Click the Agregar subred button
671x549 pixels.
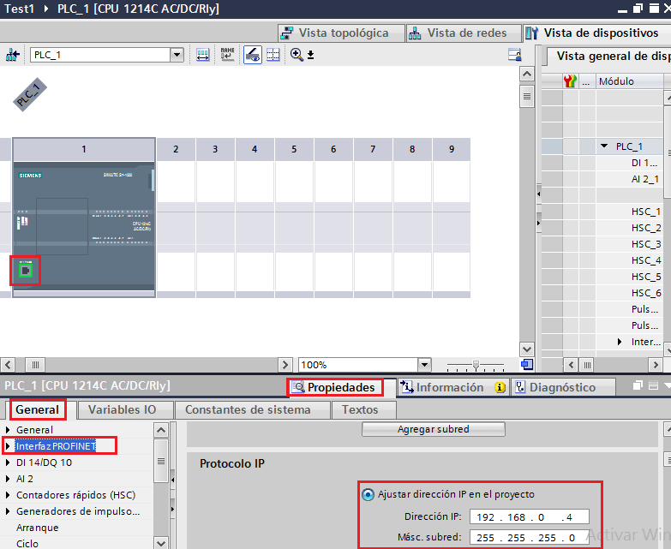pos(433,429)
